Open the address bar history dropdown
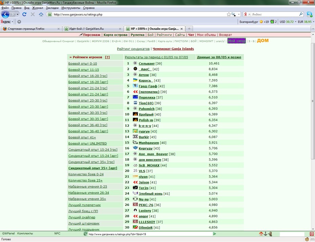This screenshot has width=315, height=242. [x=239, y=14]
